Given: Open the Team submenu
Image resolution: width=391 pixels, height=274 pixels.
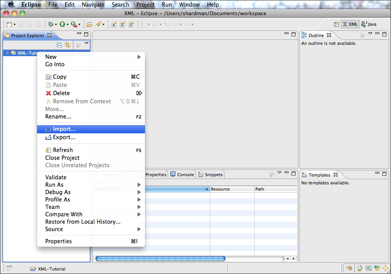Looking at the screenshot, I should [x=91, y=207].
